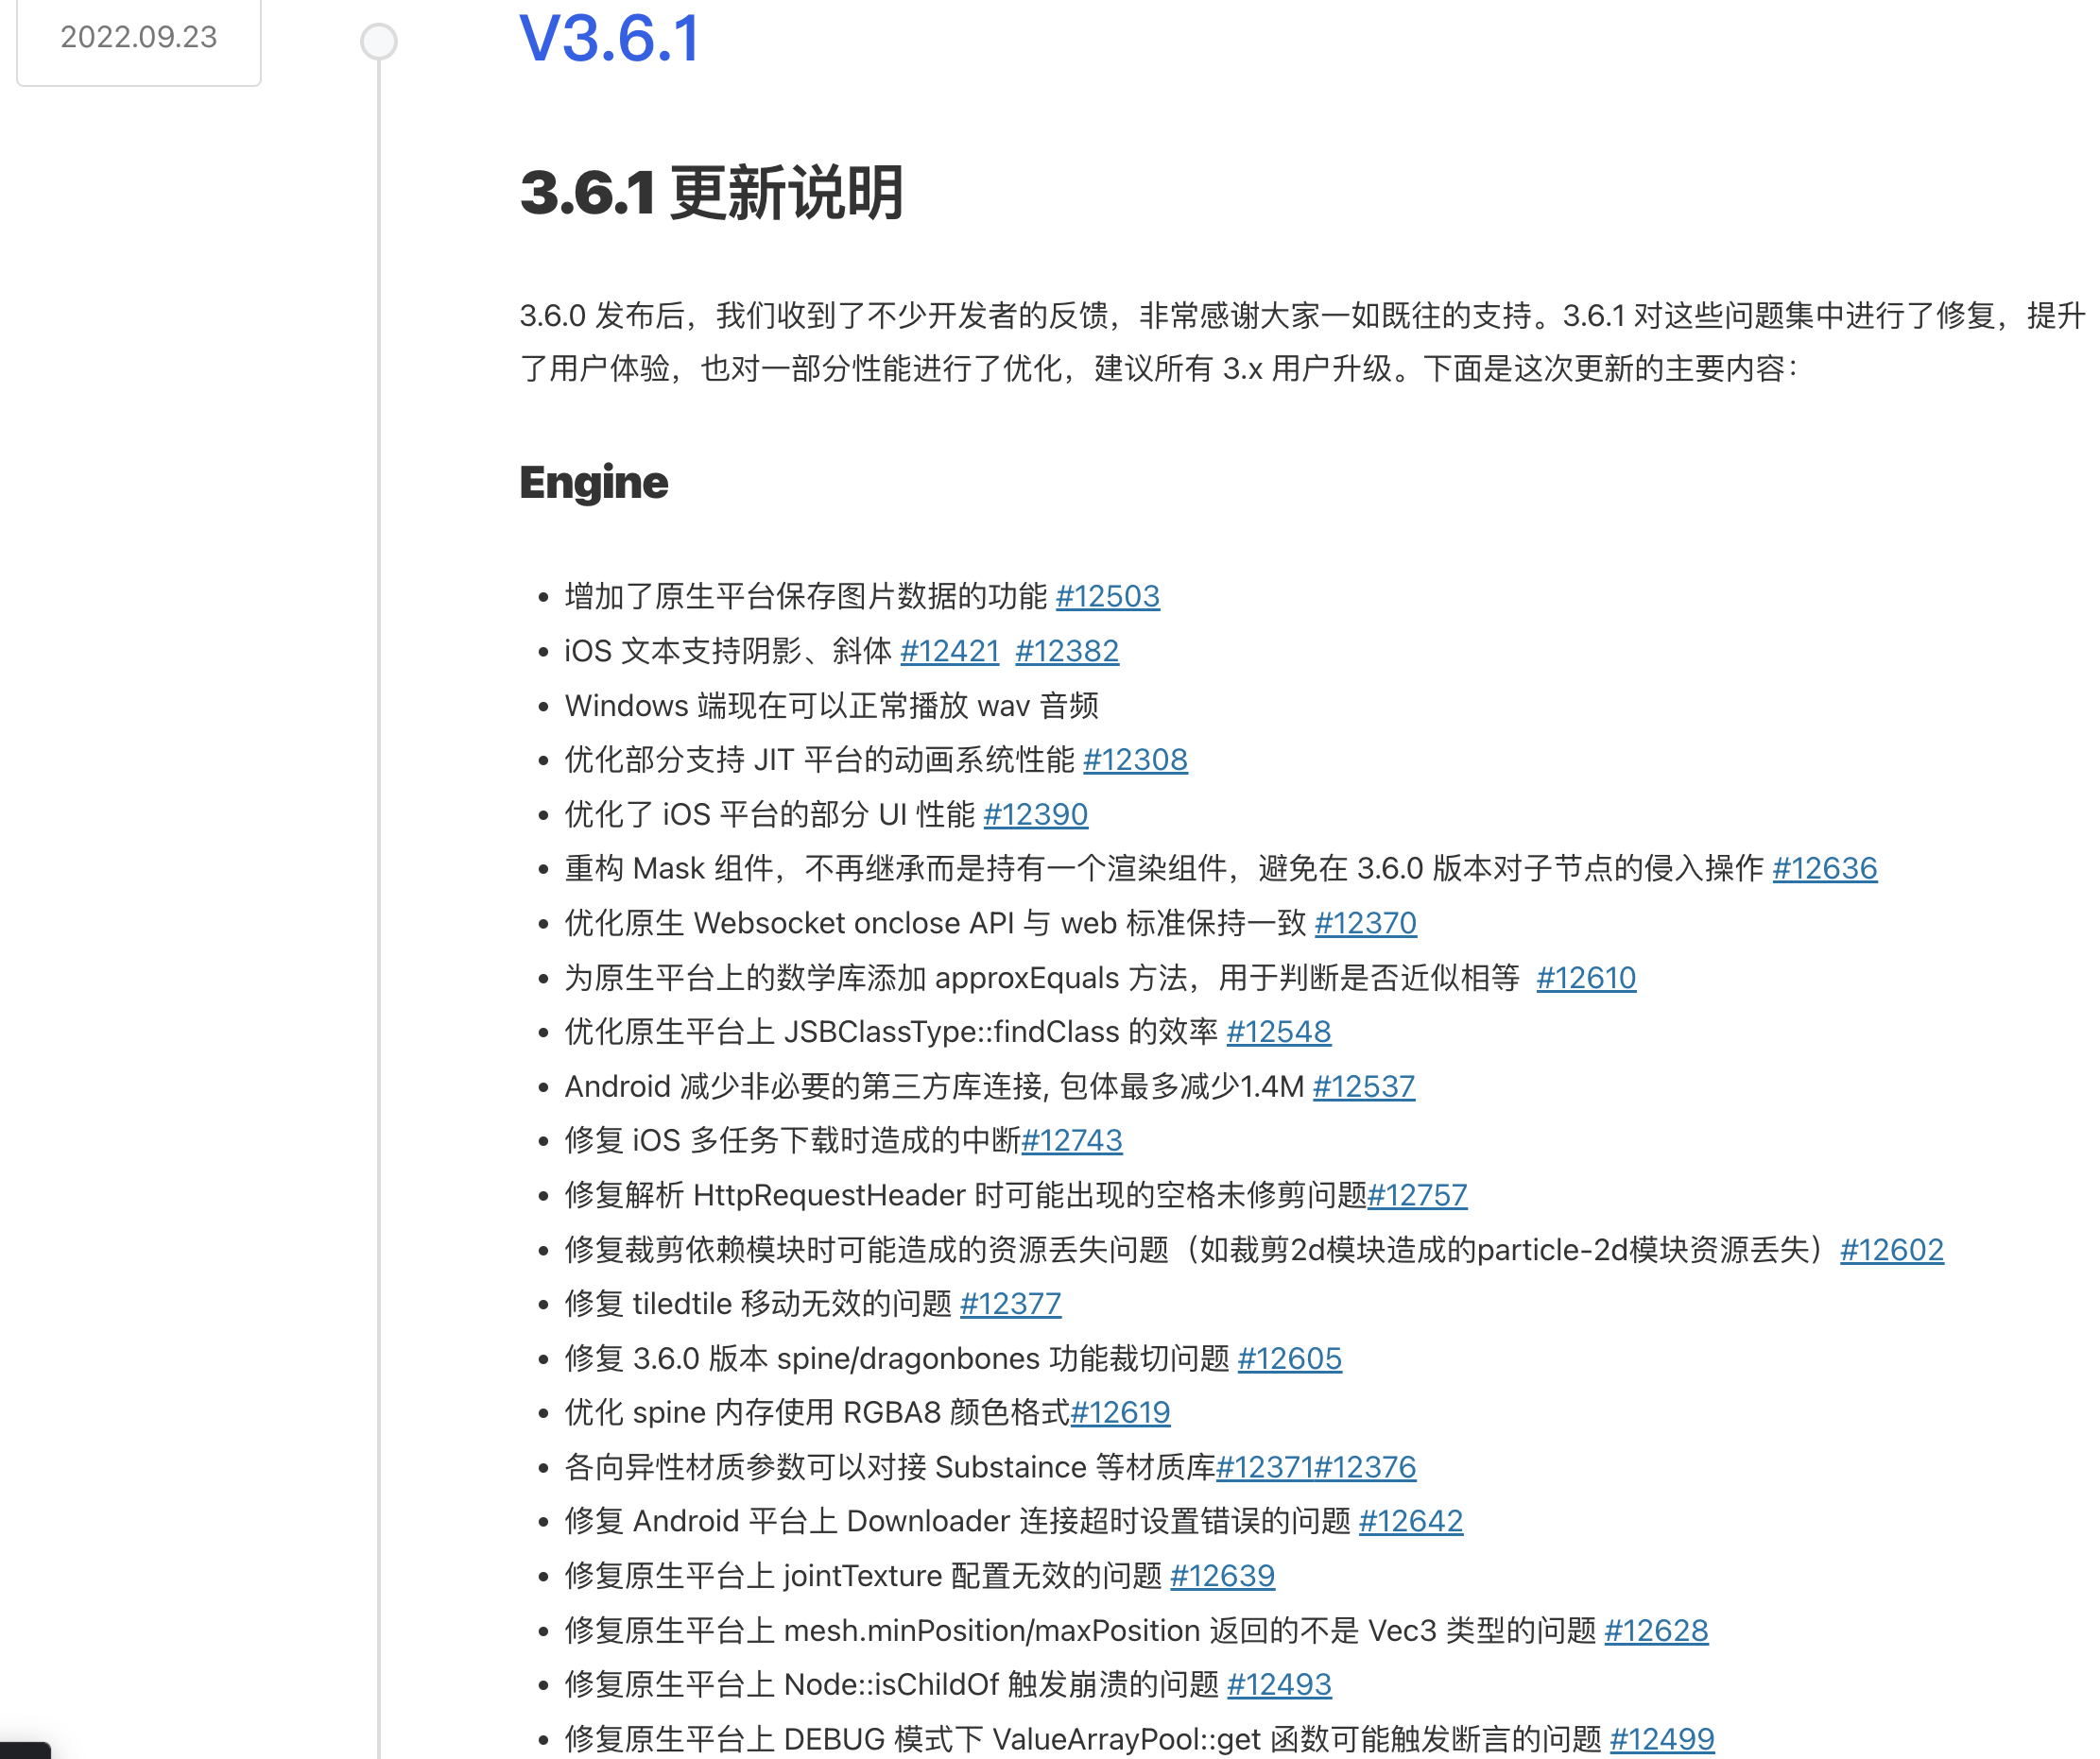Click the timeline circle marker
Viewport: 2100px width, 1759px height.
(378, 41)
